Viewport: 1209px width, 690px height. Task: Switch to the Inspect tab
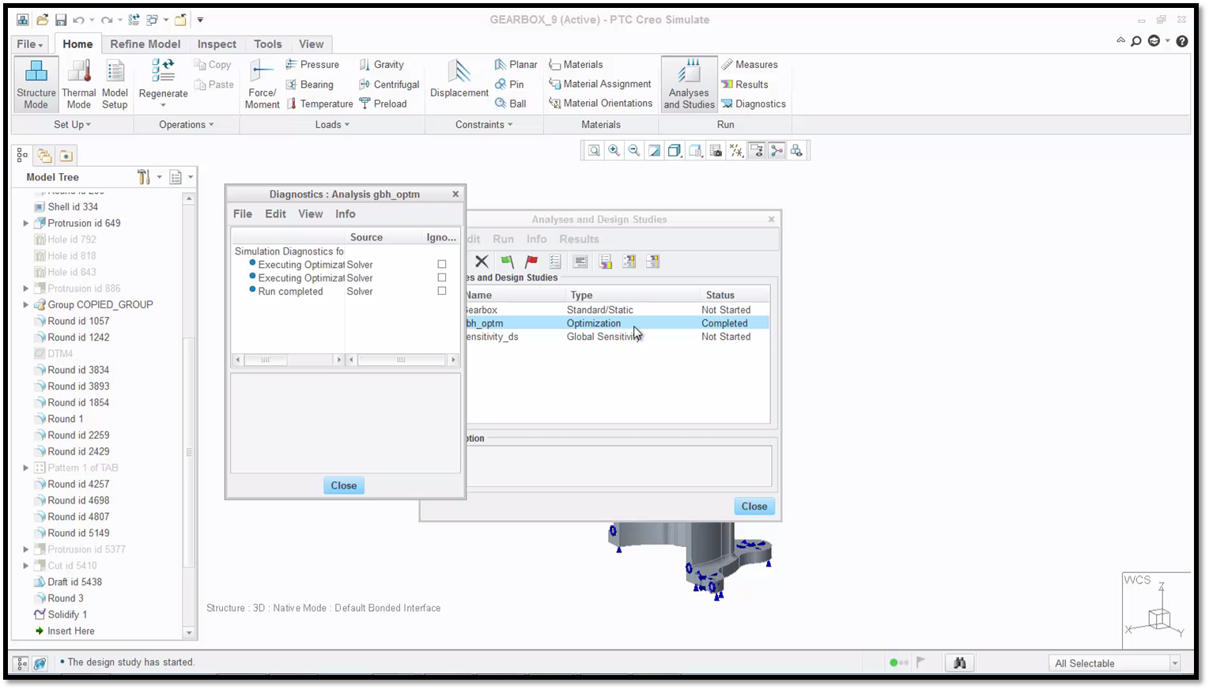pos(217,44)
